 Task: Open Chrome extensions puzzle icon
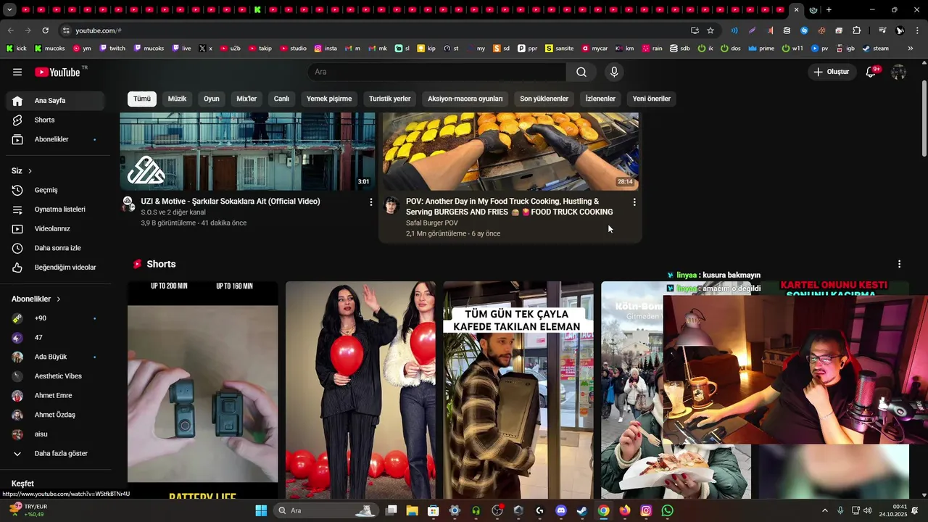click(857, 30)
